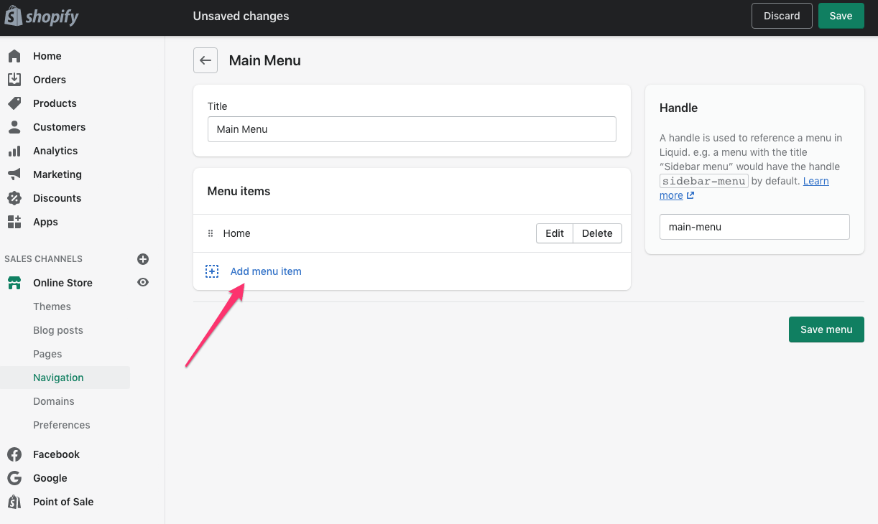
Task: Toggle Online Store visibility with the eye icon
Action: 142,282
